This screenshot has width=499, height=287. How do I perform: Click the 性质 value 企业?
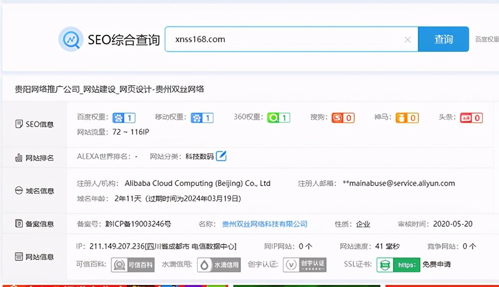(363, 224)
